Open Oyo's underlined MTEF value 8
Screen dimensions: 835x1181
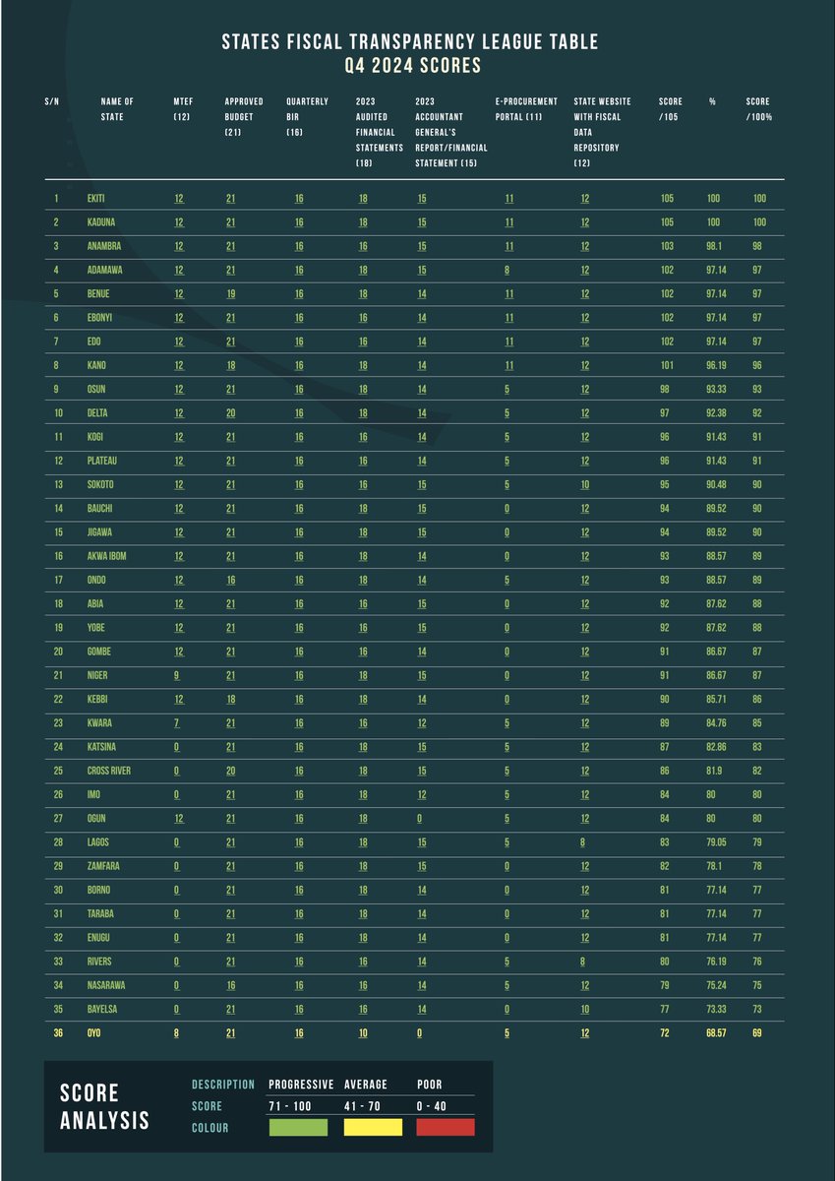(178, 1032)
